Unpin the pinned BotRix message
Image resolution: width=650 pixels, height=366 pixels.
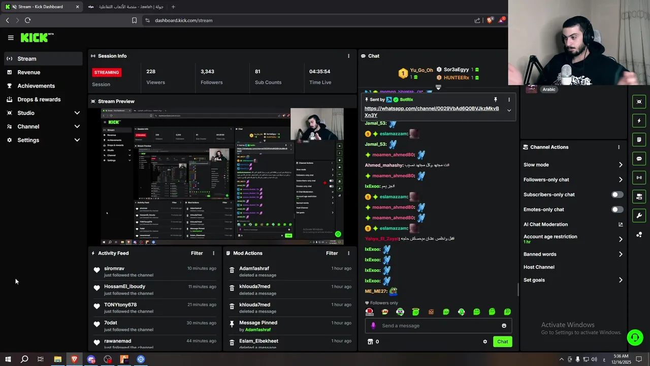[x=496, y=100]
